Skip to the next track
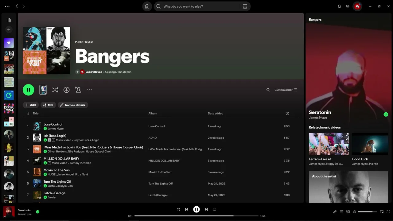 (206, 209)
